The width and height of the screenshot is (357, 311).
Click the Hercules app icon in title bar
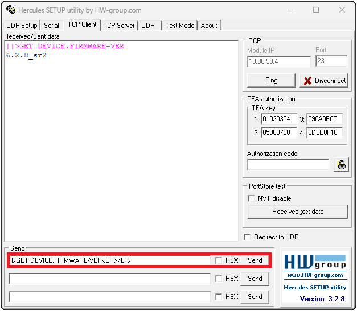pos(10,10)
